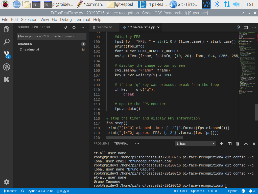Kill the terminal with trash icon
The image size is (258, 194).
coord(238,144)
